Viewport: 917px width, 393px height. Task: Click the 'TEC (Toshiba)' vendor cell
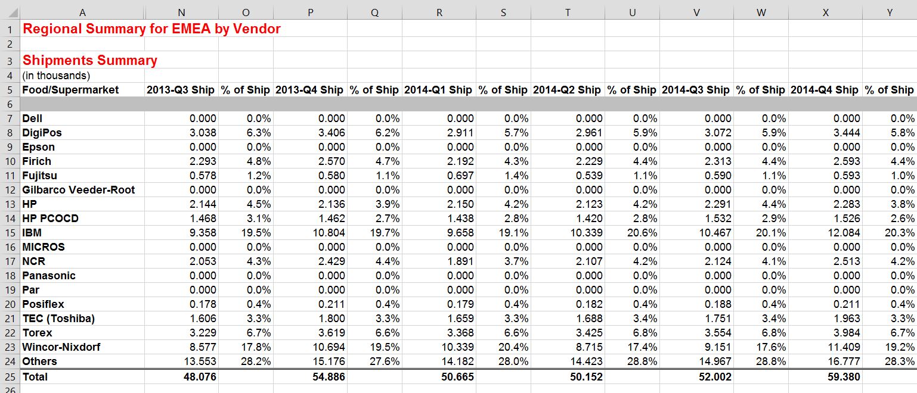pyautogui.click(x=58, y=319)
